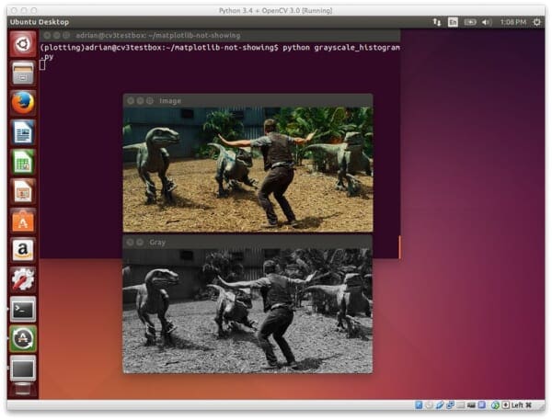Screen dimensions: 552x420
Task: Open LibreOffice Writer from launcher
Action: (23, 131)
